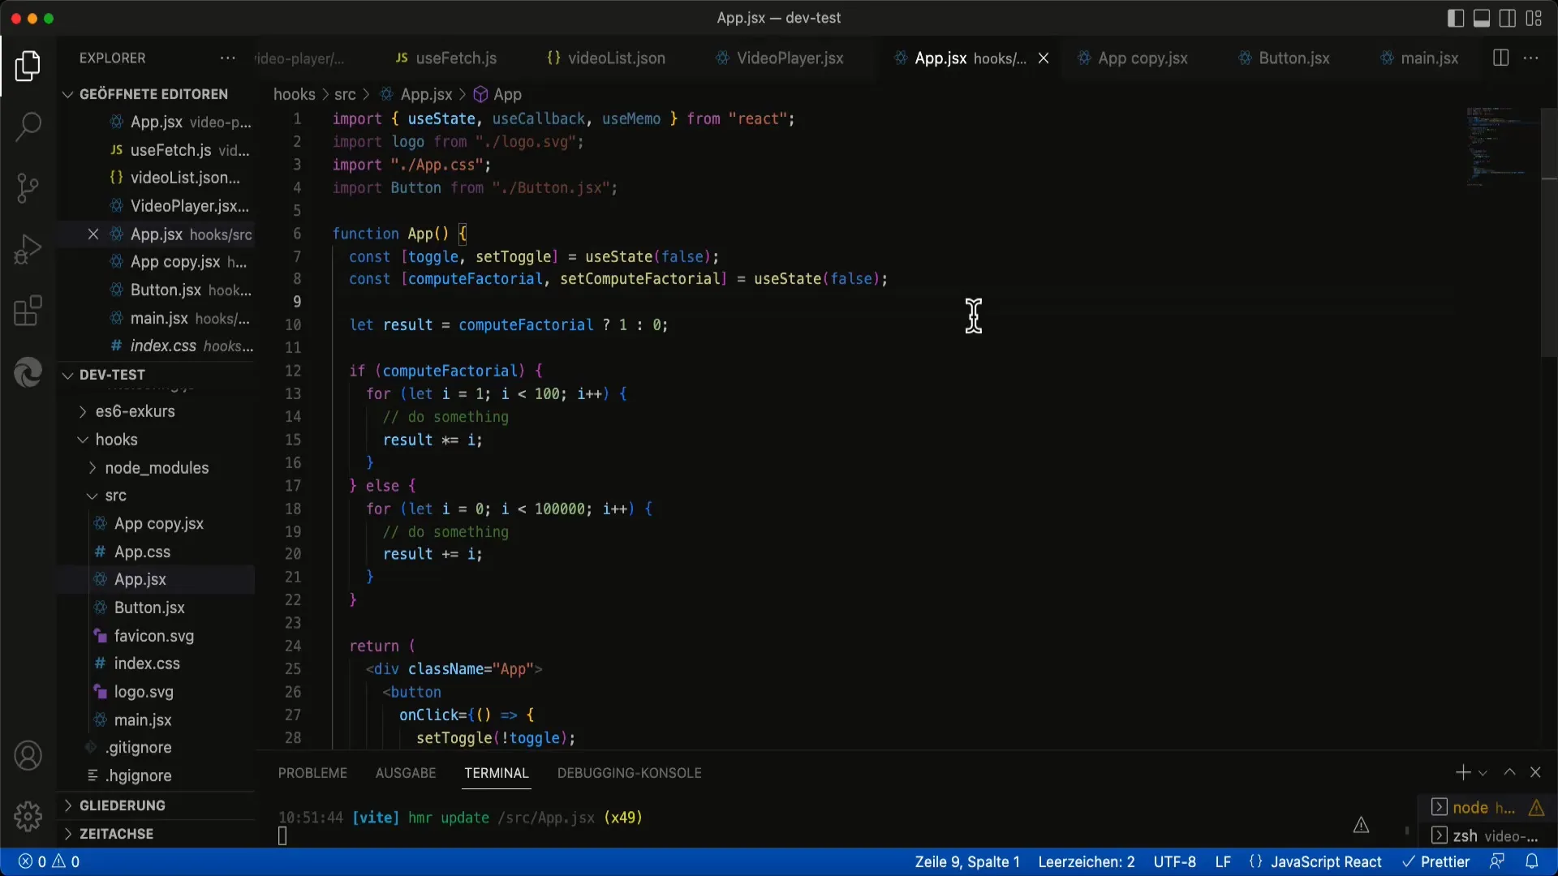Open the Accounts icon in activity bar

click(x=28, y=755)
